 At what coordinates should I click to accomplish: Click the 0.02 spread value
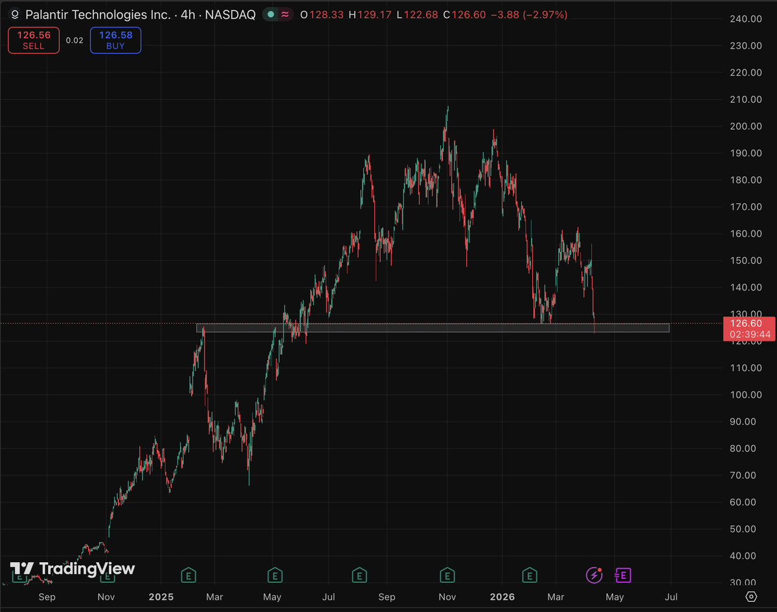click(74, 40)
